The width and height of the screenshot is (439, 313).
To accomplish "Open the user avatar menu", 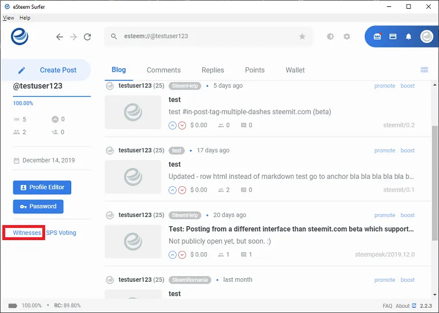I will click(x=427, y=36).
